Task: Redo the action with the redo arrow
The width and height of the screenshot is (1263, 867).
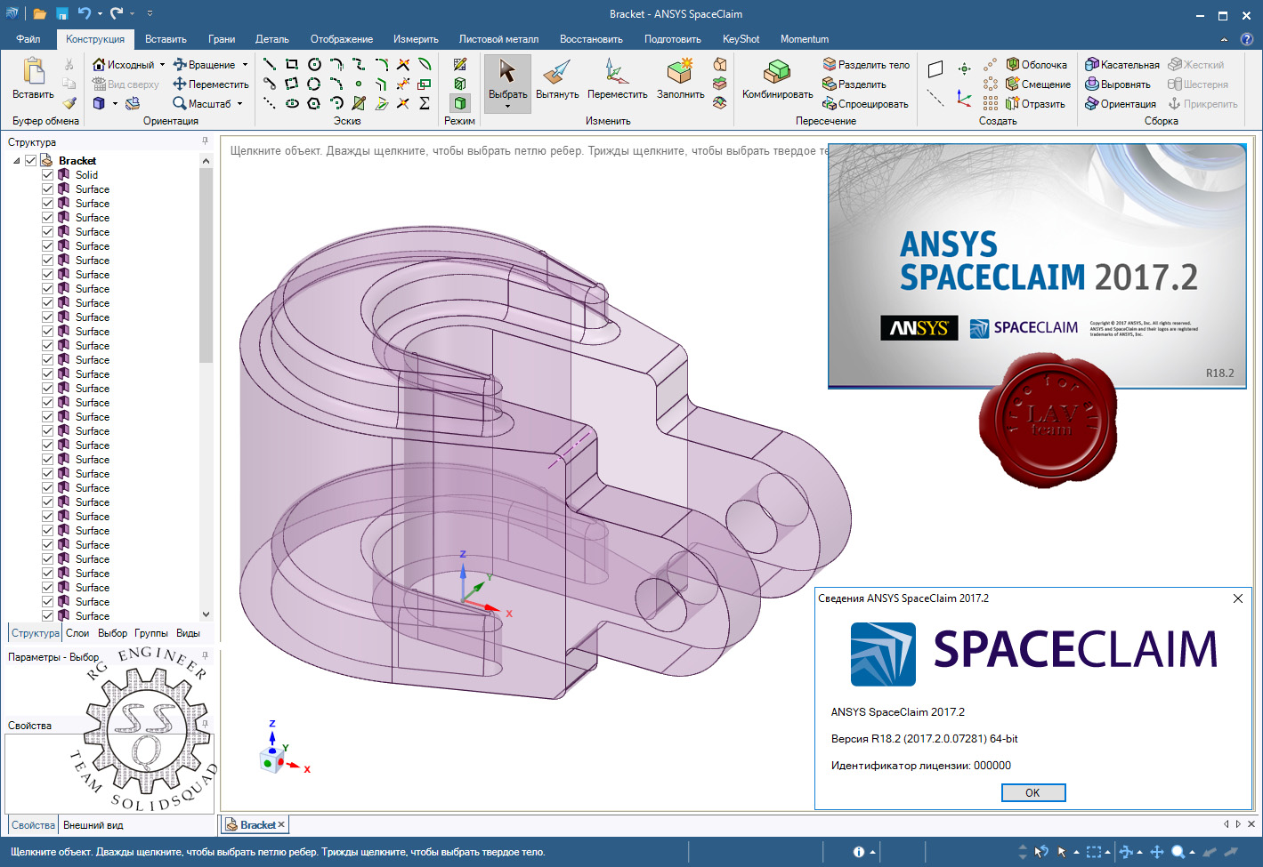Action: coord(117,13)
